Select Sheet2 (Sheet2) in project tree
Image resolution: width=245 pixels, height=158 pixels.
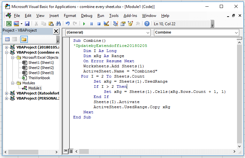[x=41, y=68]
